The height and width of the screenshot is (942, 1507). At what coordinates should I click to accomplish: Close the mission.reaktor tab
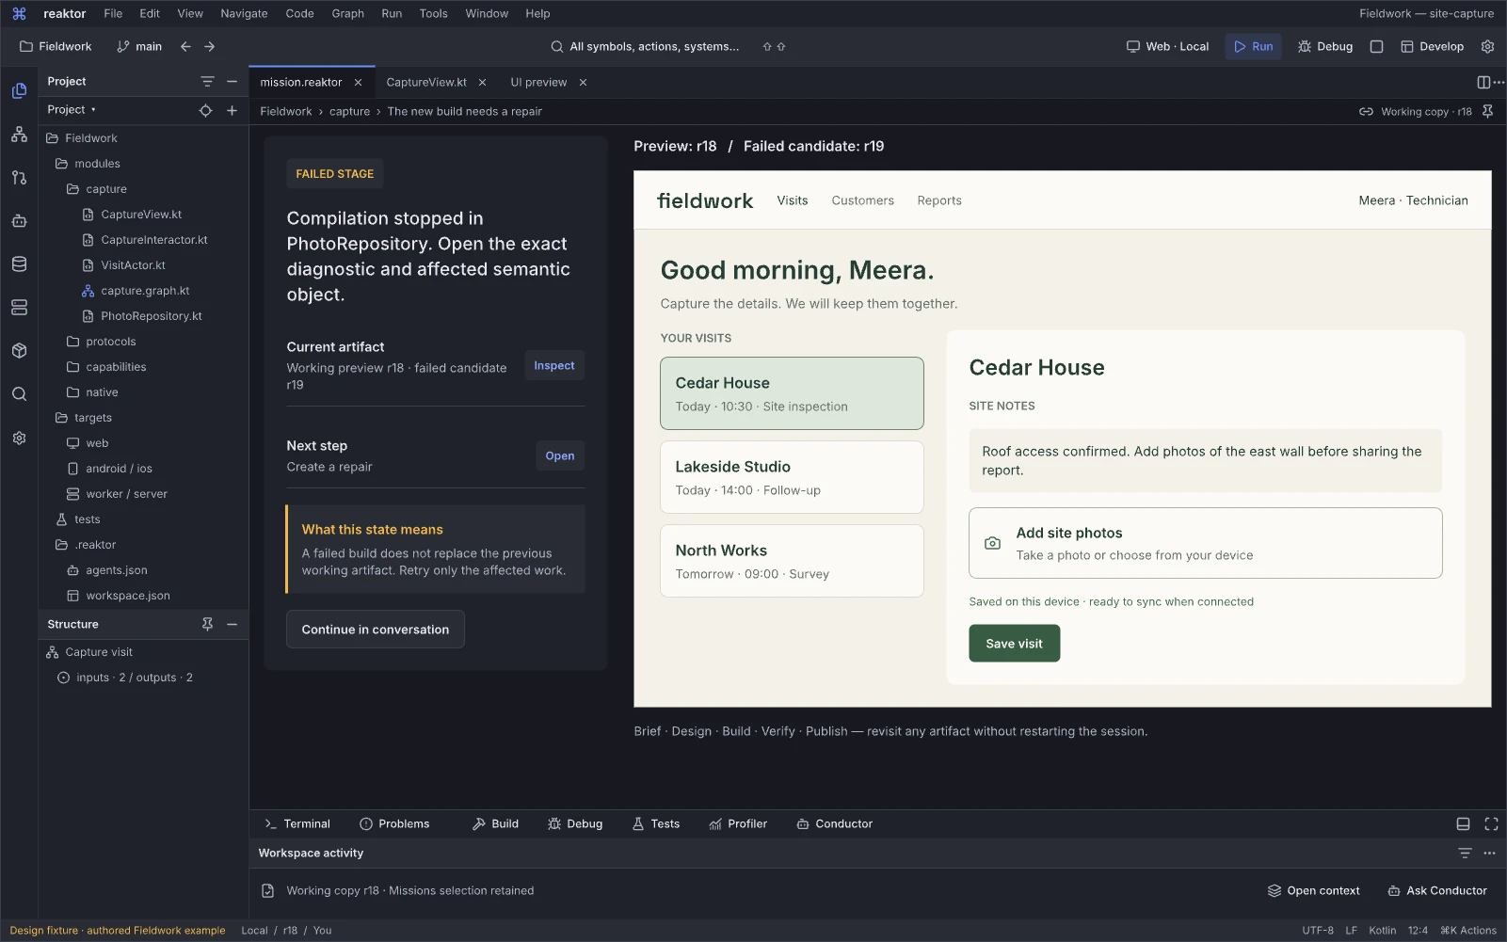tap(358, 82)
